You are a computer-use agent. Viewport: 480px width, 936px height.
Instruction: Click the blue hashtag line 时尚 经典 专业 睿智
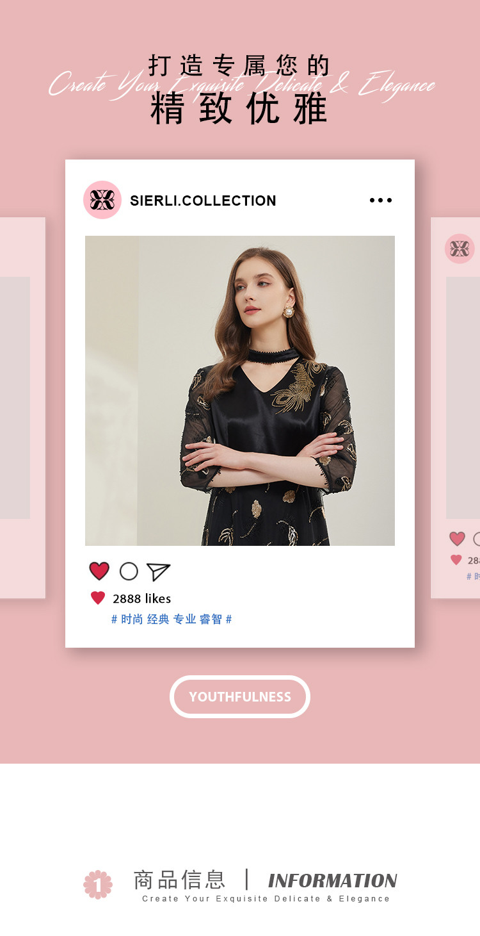(172, 620)
